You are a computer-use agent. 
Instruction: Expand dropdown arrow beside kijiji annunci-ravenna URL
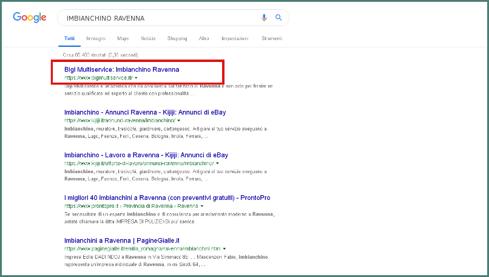coord(179,120)
